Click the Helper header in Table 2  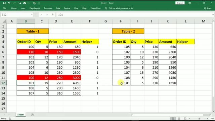185,42
